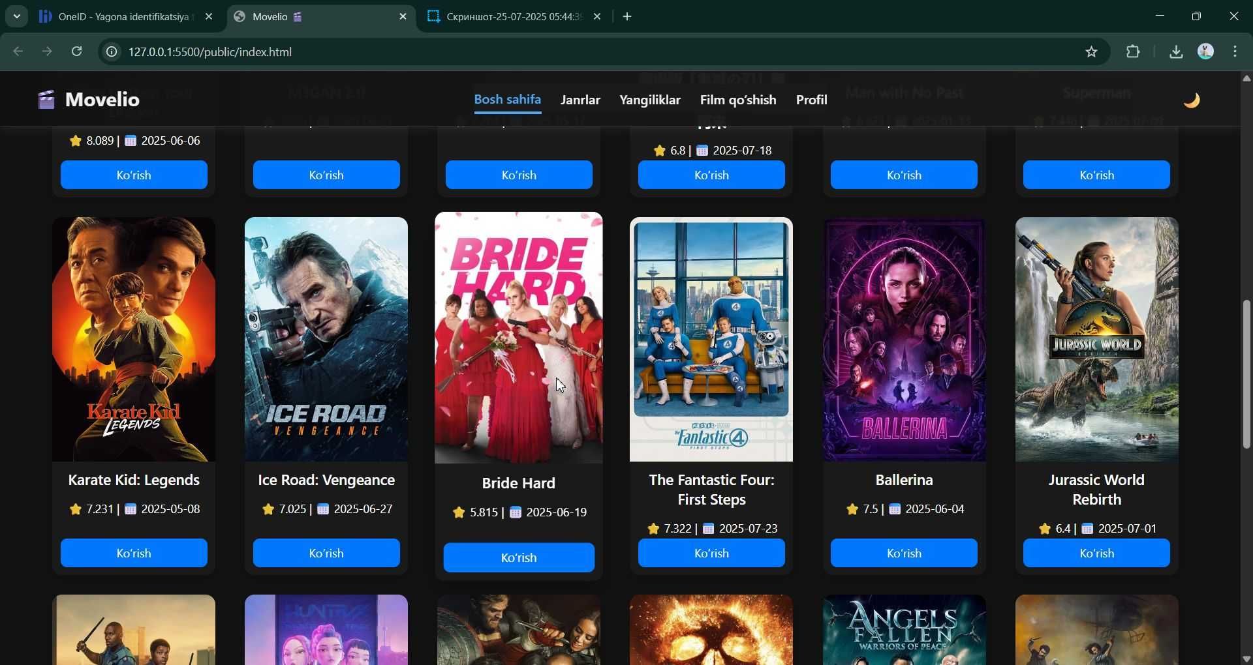Viewport: 1253px width, 665px height.
Task: Open the Ballerina movie poster
Action: click(x=904, y=339)
